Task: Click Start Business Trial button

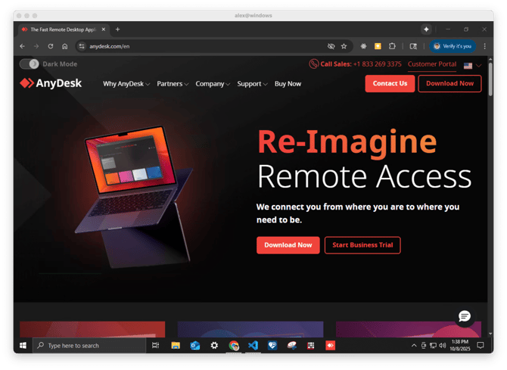Action: coord(362,245)
